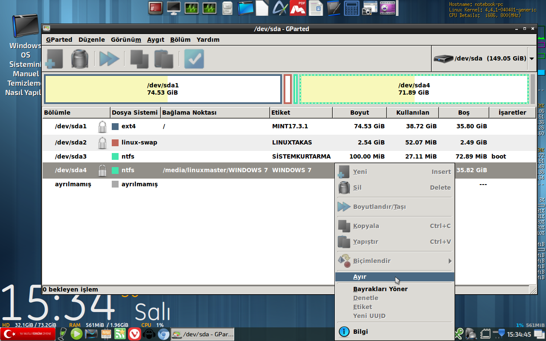This screenshot has width=546, height=341.
Task: Open the green play media player taskbar icon
Action: click(76, 334)
